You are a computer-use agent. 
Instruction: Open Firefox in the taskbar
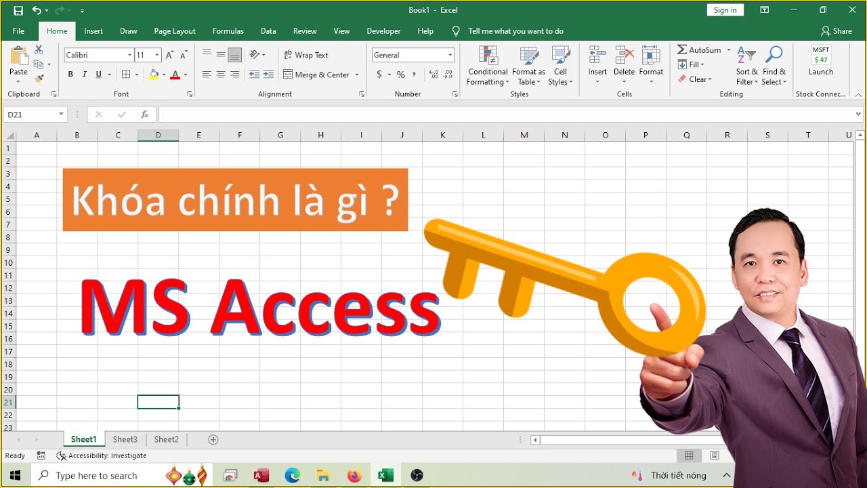pos(354,476)
